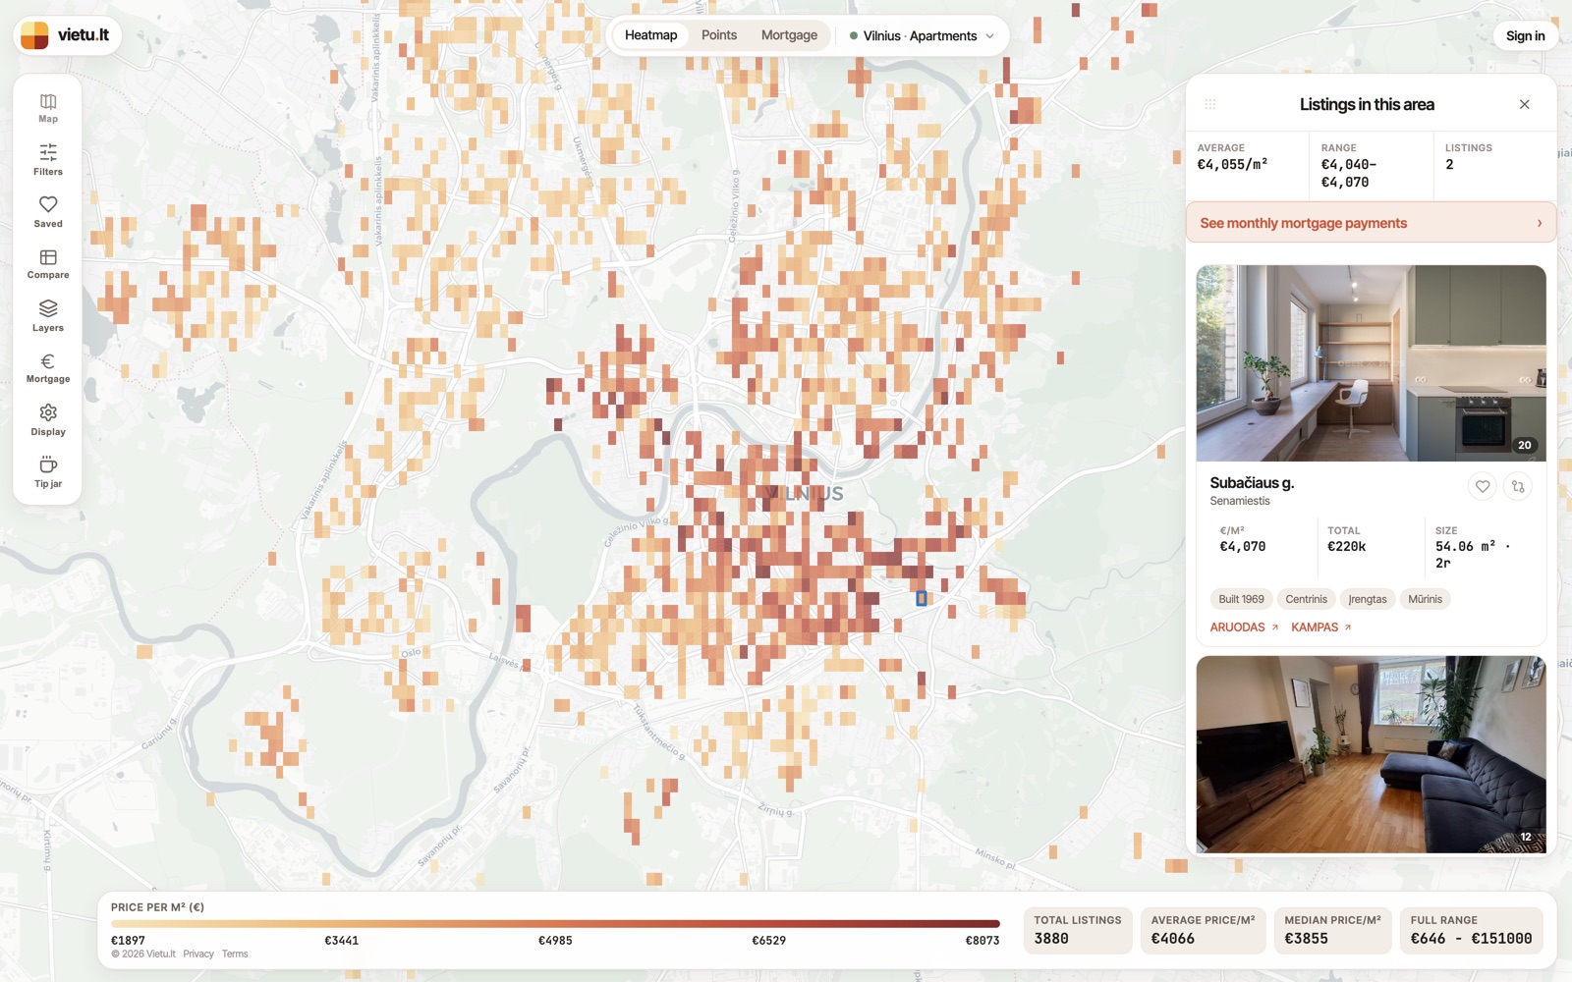This screenshot has height=982, width=1572.
Task: Click the Įrengtas tag
Action: pos(1368,599)
